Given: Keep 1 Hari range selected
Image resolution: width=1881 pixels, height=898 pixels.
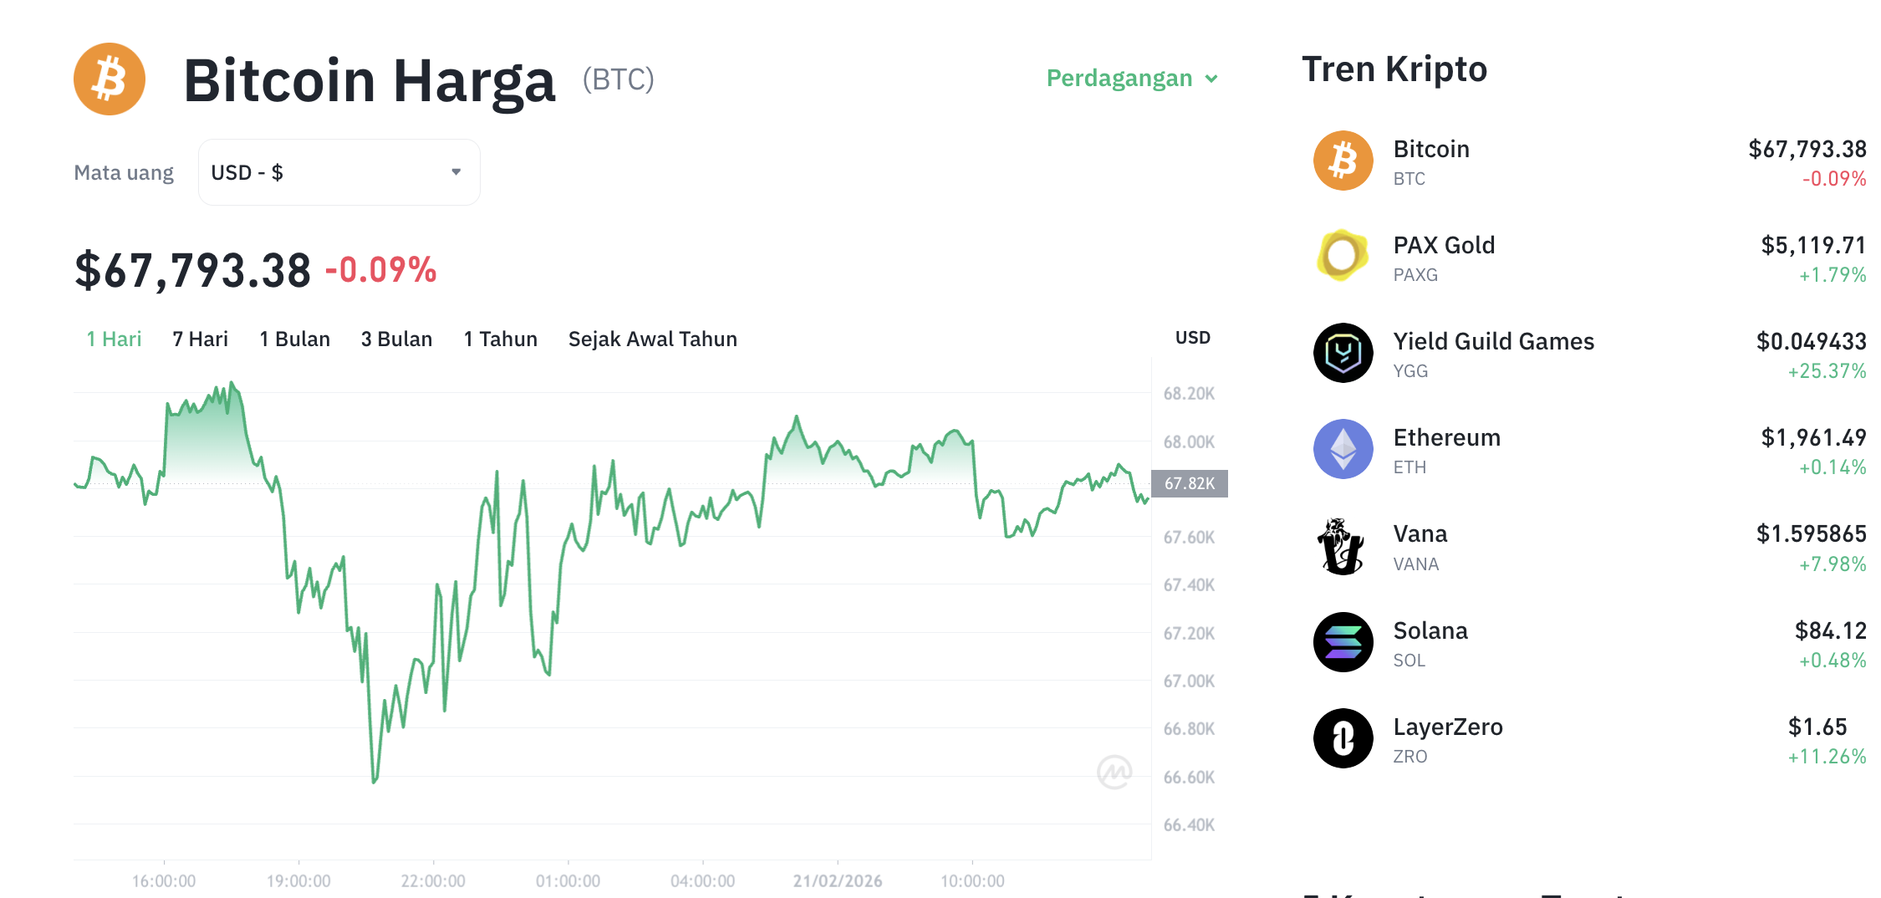Looking at the screenshot, I should (x=113, y=339).
